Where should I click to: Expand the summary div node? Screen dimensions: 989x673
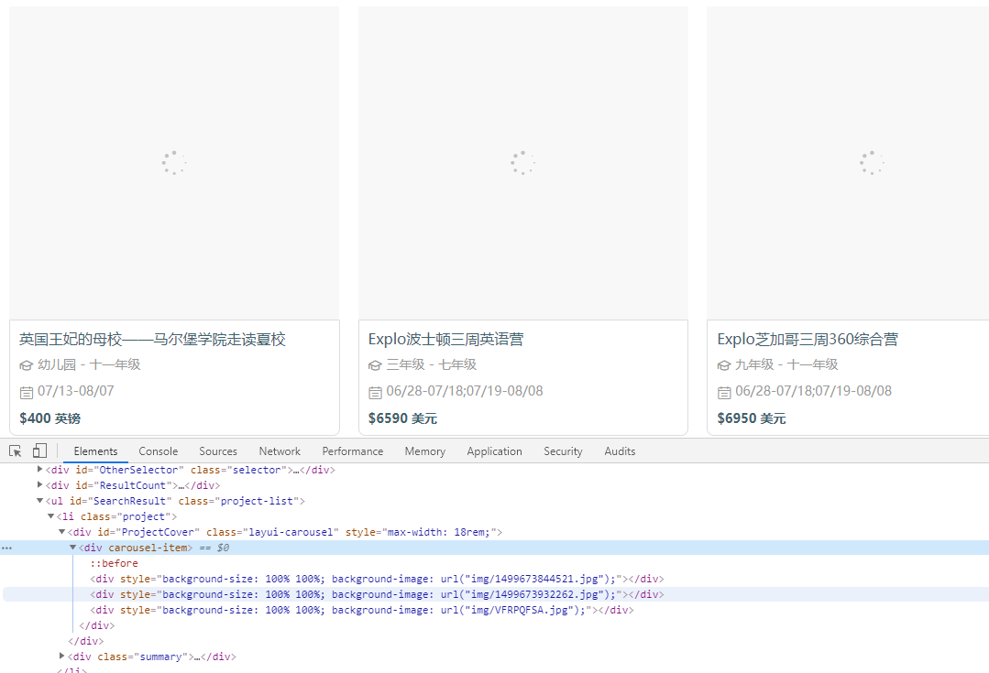(x=61, y=656)
